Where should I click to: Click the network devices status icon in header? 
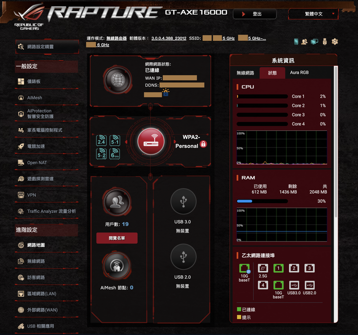pos(314,42)
